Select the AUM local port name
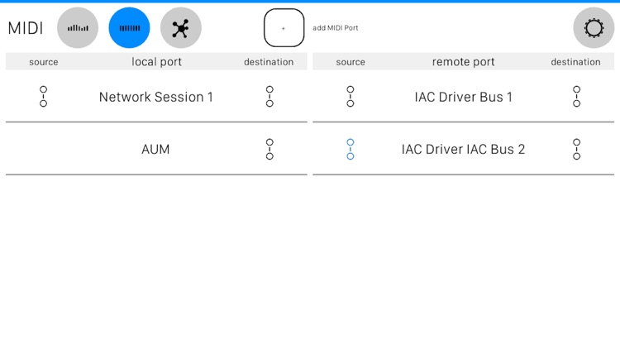This screenshot has height=349, width=620. [x=155, y=149]
